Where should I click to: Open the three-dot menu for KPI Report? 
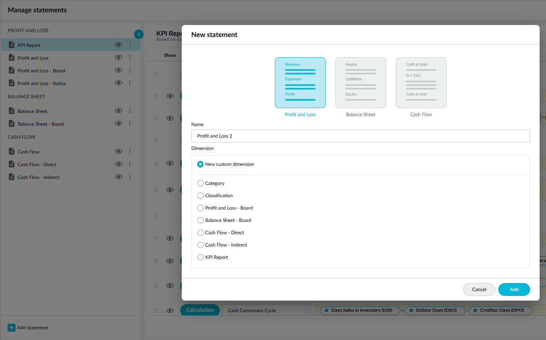coord(130,45)
